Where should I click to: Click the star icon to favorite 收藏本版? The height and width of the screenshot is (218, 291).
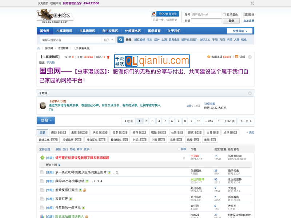(x=208, y=57)
